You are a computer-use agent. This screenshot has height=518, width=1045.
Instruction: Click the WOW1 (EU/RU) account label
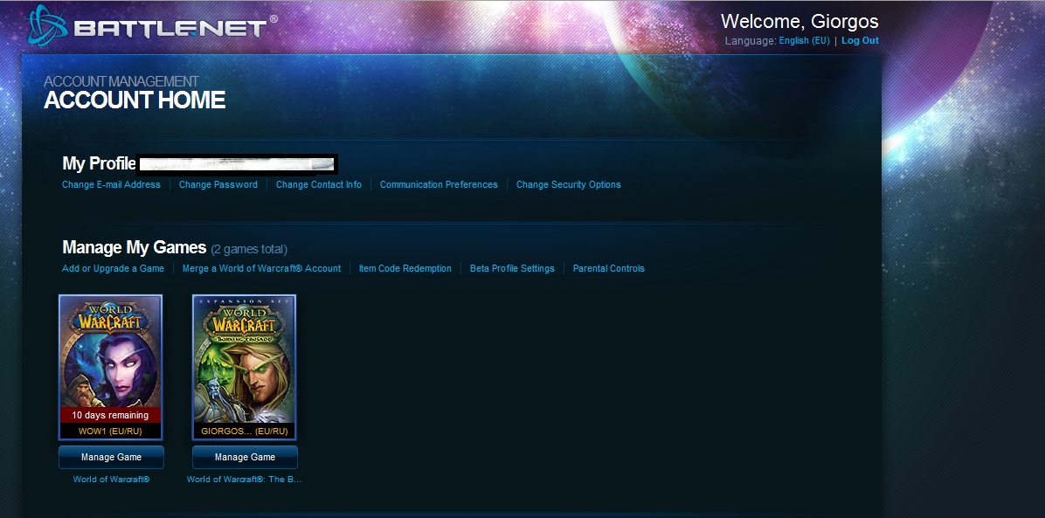[x=111, y=432]
